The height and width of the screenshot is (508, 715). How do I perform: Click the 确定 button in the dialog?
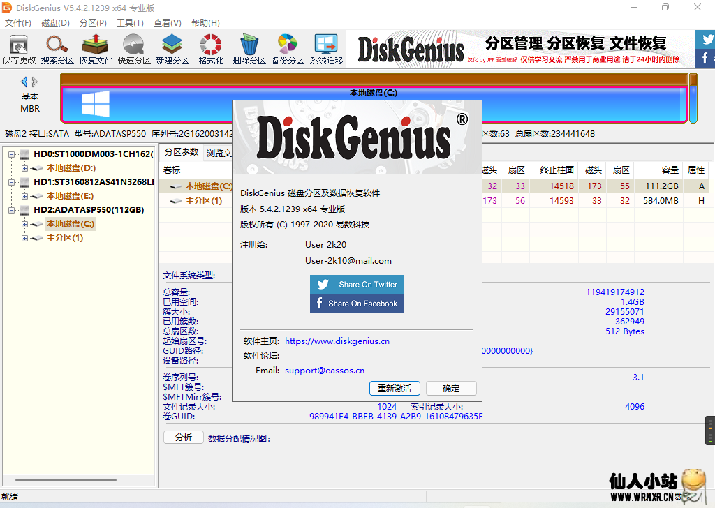tap(450, 389)
